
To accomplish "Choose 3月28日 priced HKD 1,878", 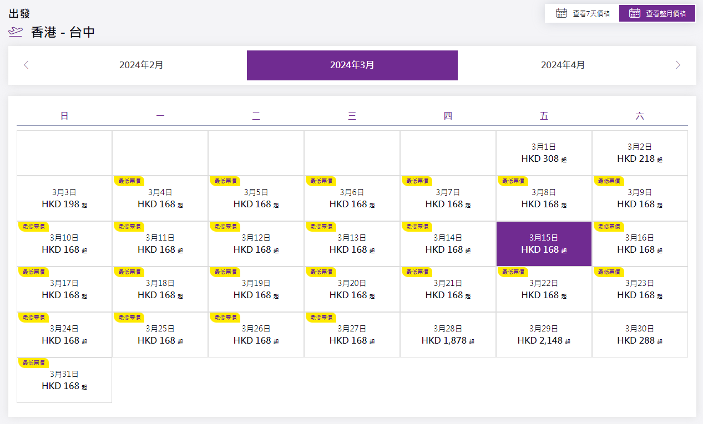I will coord(448,335).
